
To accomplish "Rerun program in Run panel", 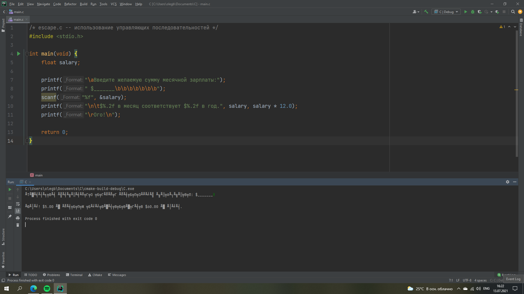I will point(10,189).
